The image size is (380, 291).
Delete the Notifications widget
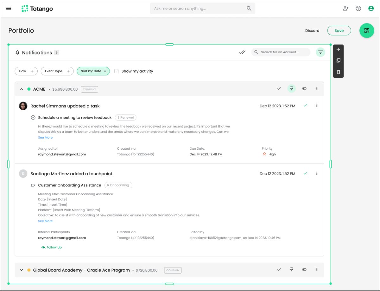[x=338, y=72]
